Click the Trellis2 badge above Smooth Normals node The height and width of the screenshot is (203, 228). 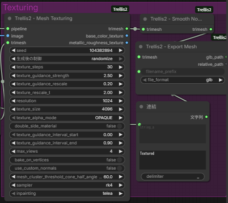pyautogui.click(x=204, y=10)
